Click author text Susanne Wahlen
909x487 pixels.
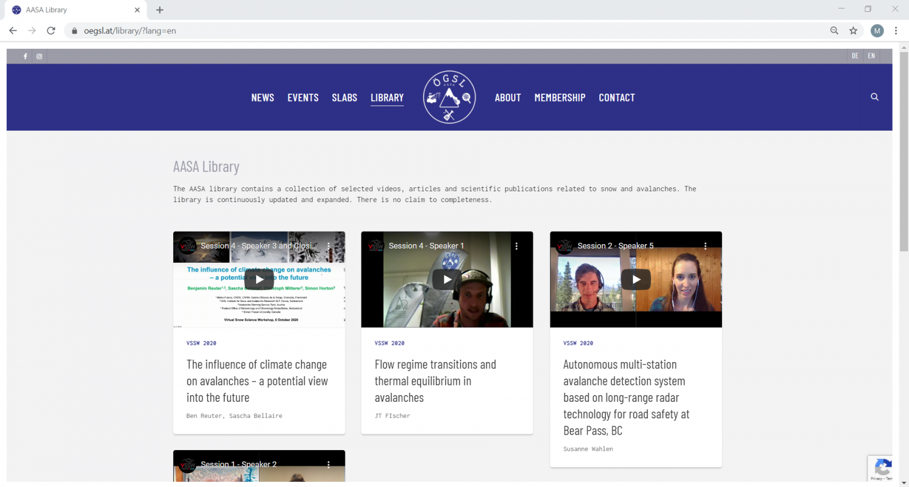tap(588, 449)
